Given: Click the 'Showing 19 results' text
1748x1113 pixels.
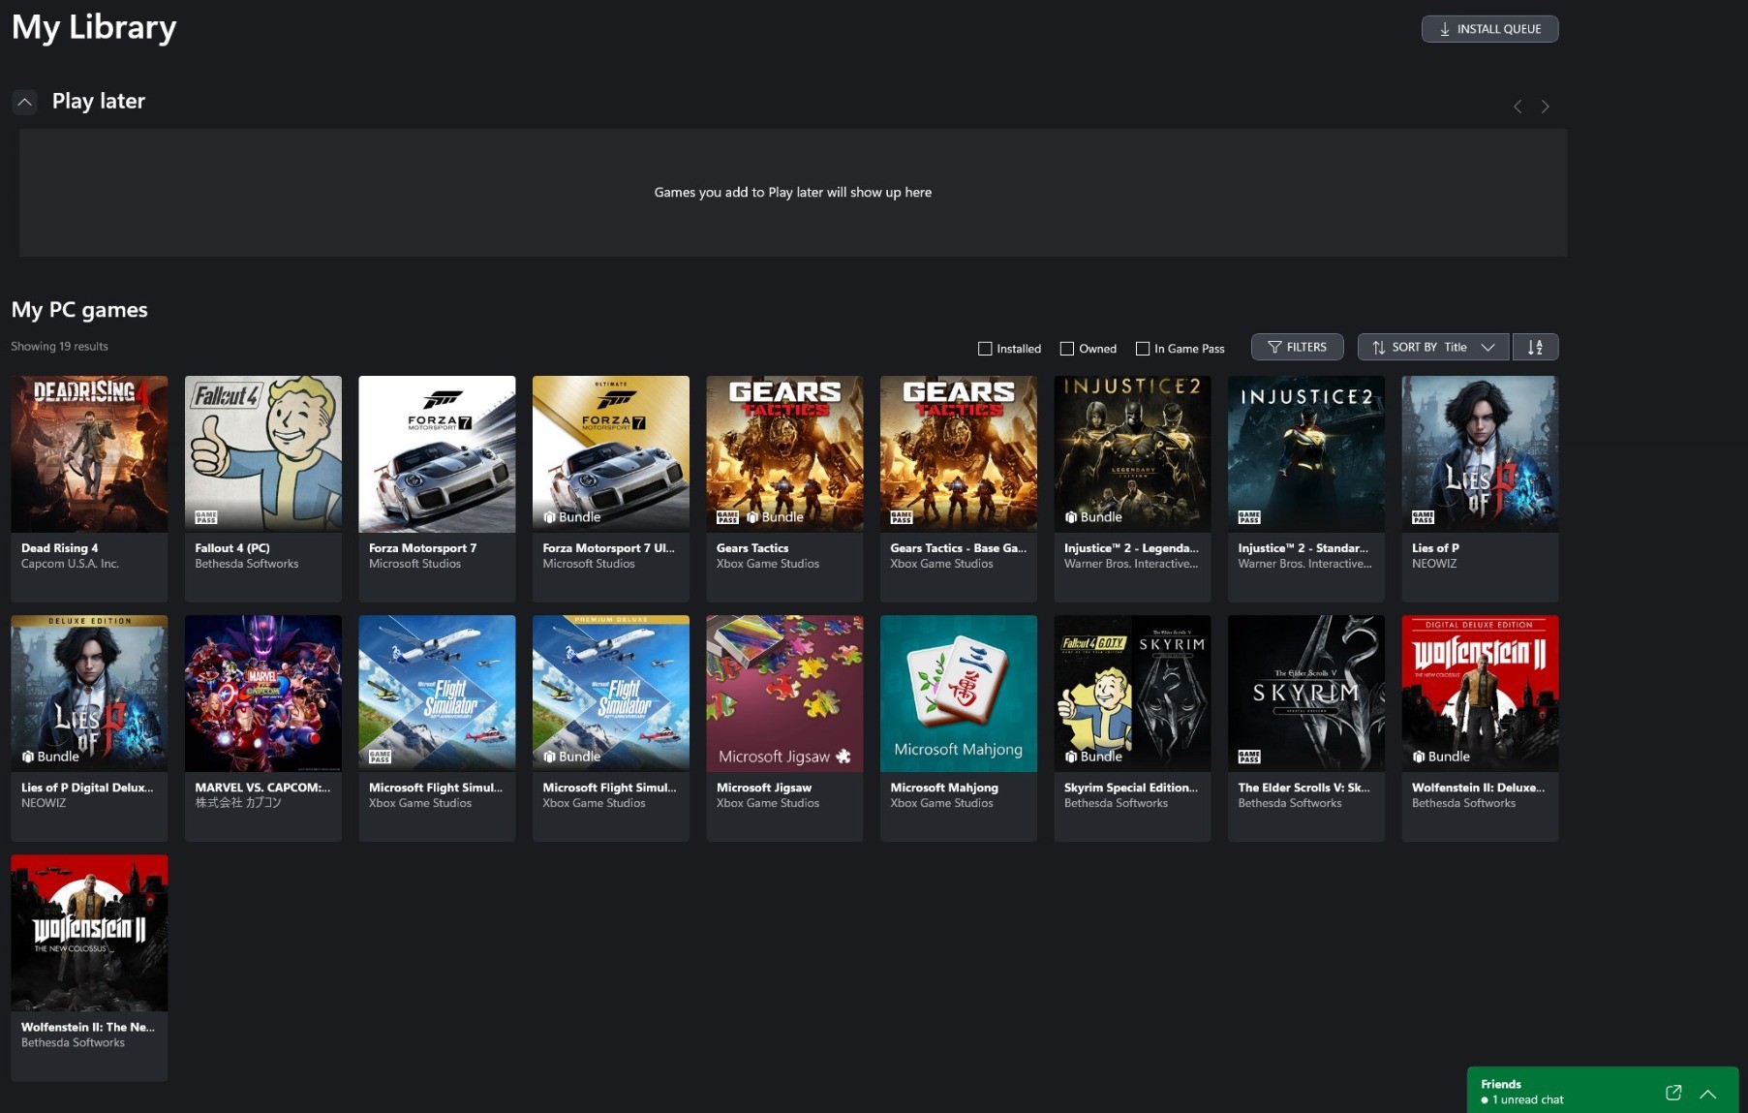Looking at the screenshot, I should click(59, 347).
